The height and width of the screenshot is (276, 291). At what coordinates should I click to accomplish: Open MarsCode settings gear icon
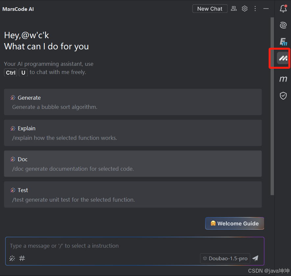tap(245, 9)
